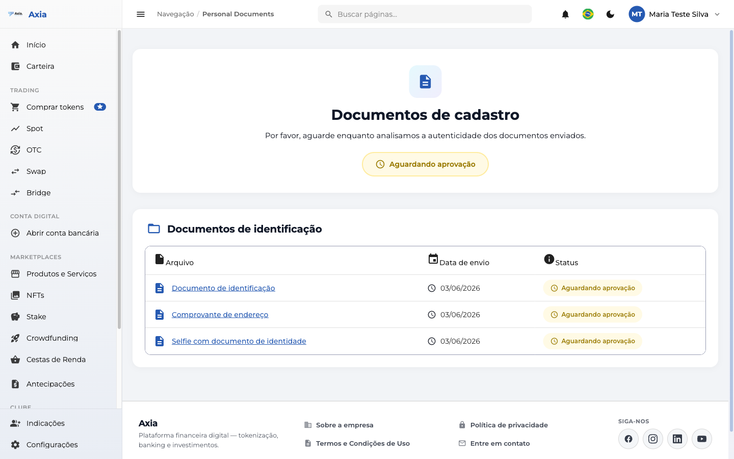The image size is (734, 459).
Task: Click status badge in Selfie row
Action: click(592, 341)
